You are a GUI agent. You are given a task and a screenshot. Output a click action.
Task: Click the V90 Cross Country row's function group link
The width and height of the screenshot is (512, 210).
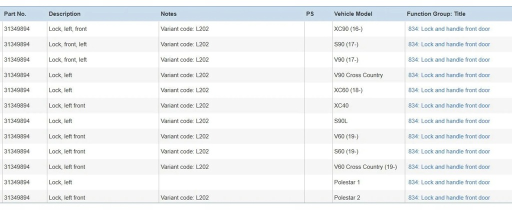click(x=449, y=75)
